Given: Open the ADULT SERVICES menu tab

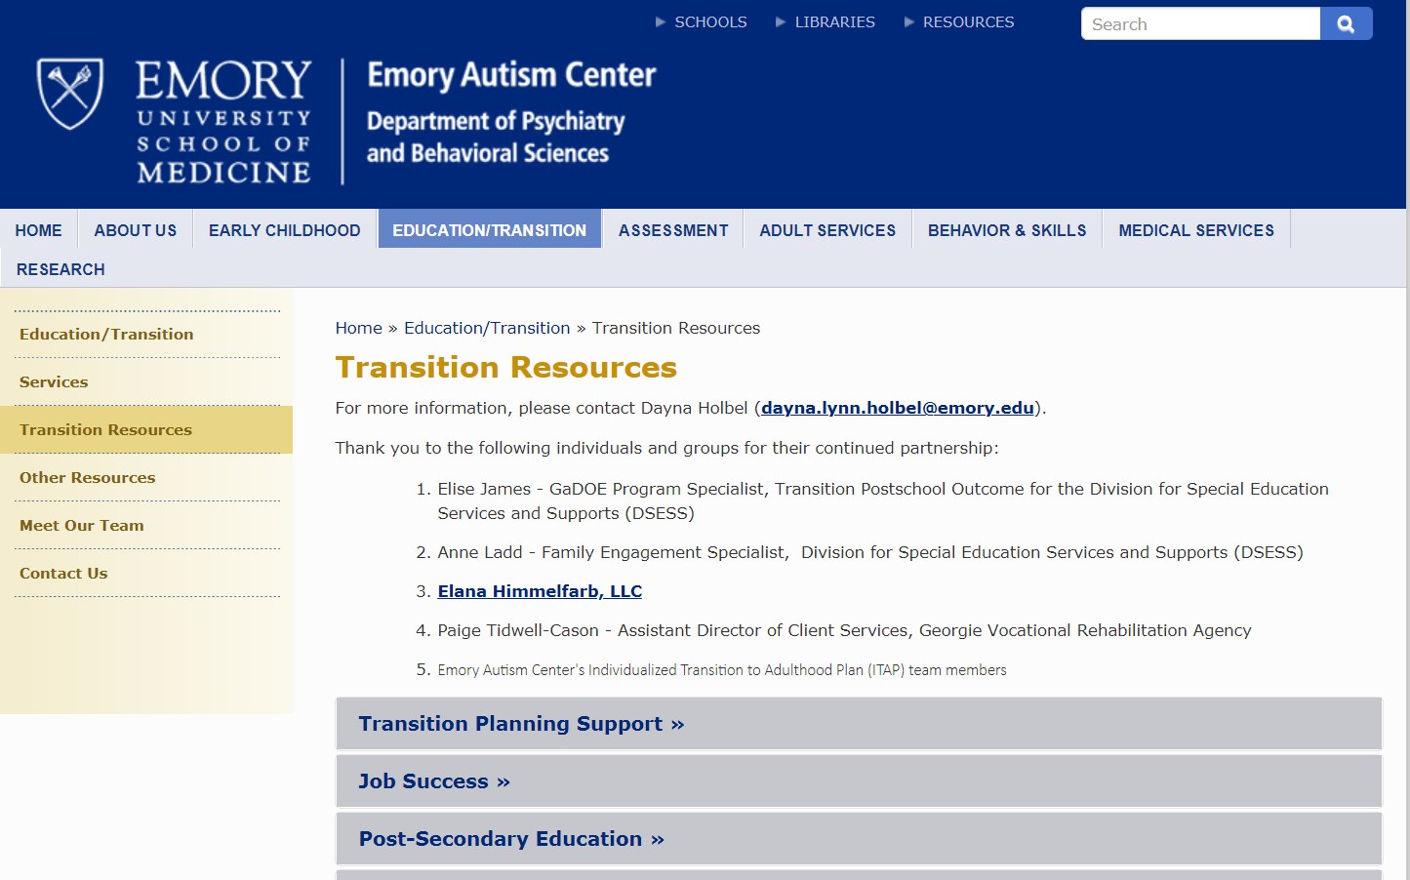Looking at the screenshot, I should tap(827, 230).
